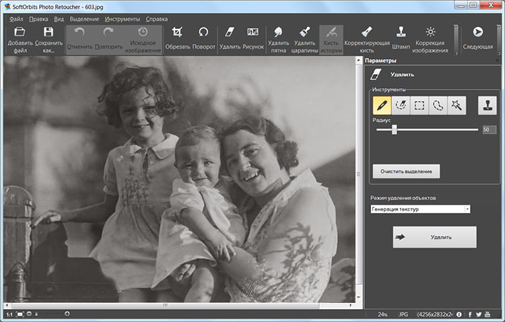Open the Файл menu
Screen dimensions: 505x322
pyautogui.click(x=16, y=19)
